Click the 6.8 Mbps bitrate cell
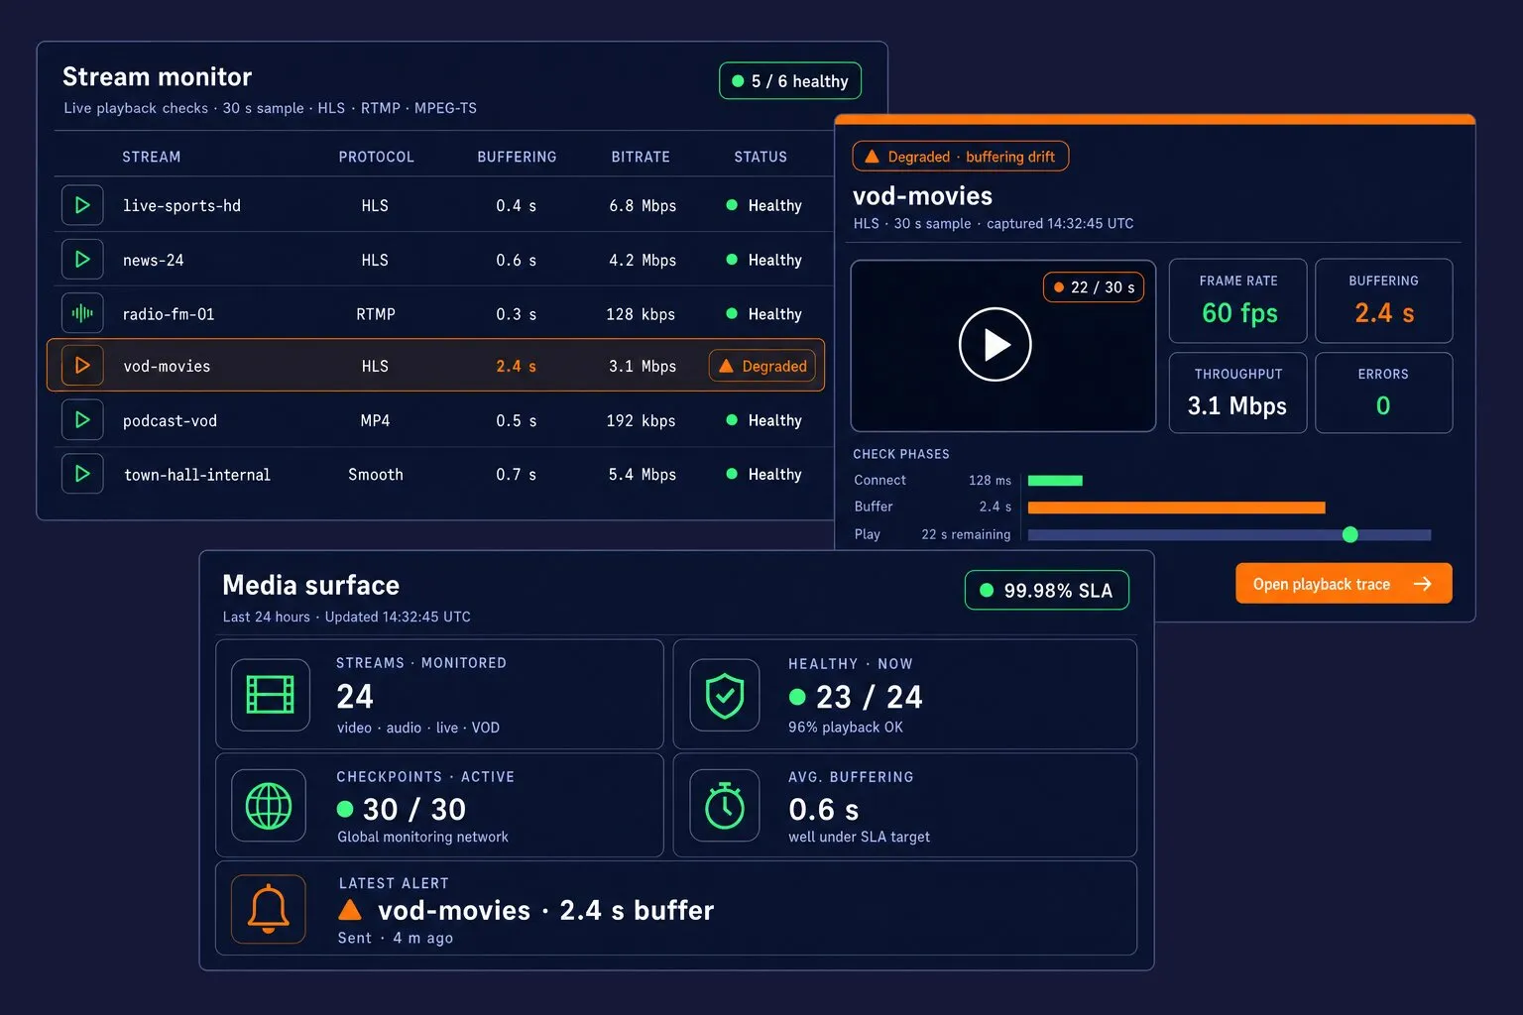This screenshot has height=1015, width=1523. pos(643,206)
